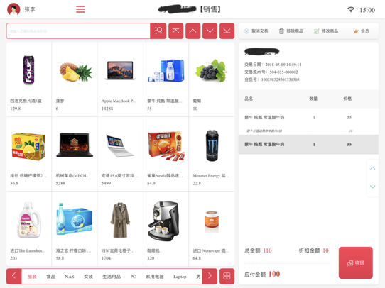This screenshot has height=288, width=385.
Task: Select 宏碁 15.6 inch laptop product
Action: click(x=120, y=154)
